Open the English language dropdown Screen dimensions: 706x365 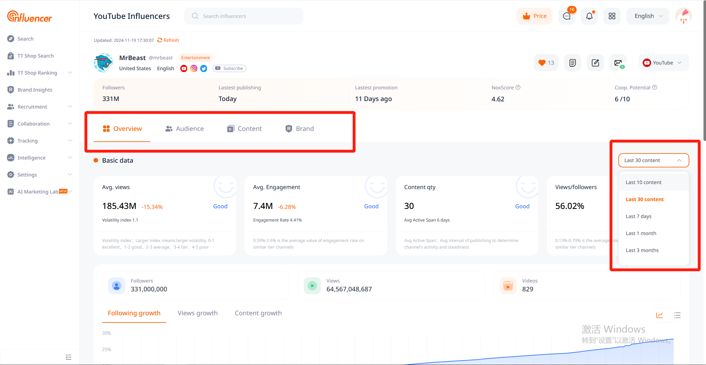point(648,16)
